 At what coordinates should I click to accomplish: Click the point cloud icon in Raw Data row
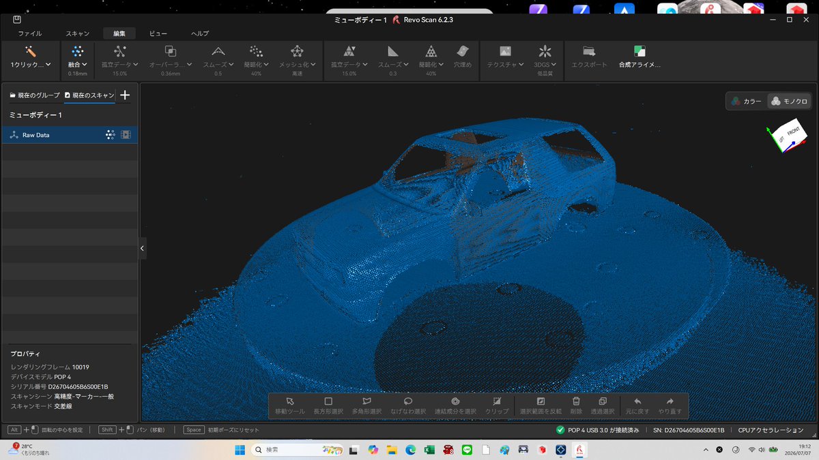111,135
